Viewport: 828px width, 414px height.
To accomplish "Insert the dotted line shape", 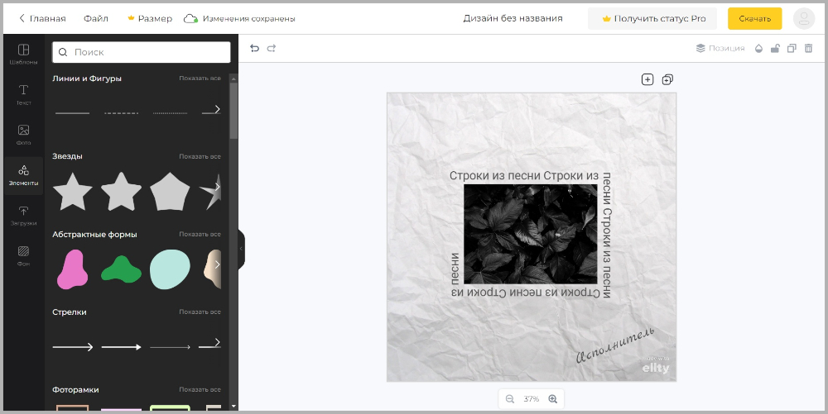I will pos(170,112).
